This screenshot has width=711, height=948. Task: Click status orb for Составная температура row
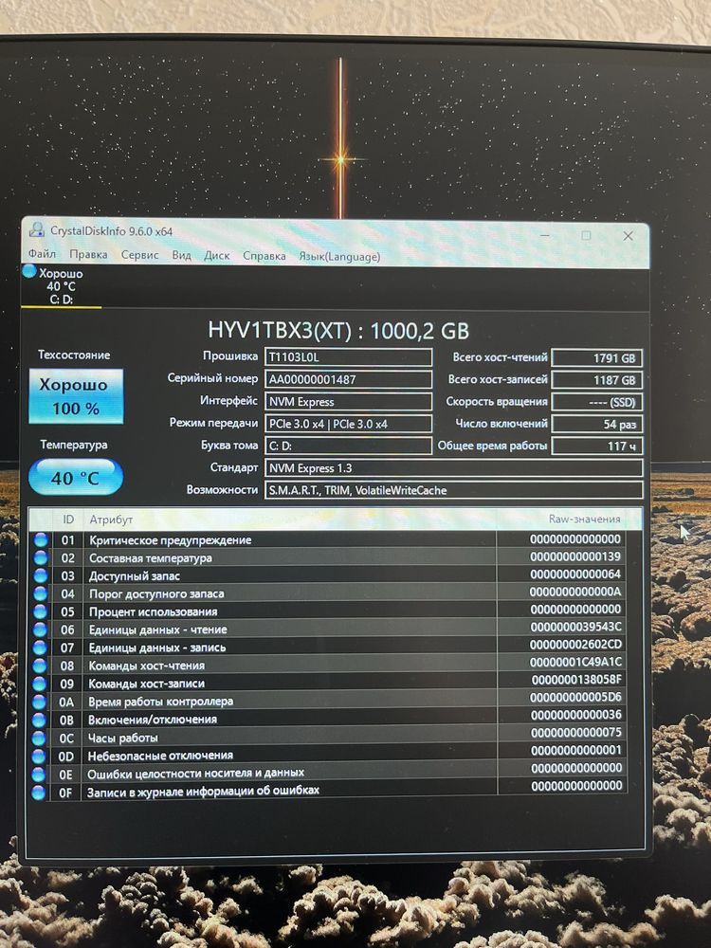pyautogui.click(x=41, y=558)
